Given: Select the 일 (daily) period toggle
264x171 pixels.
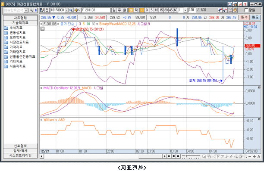Looking at the screenshot, I should (114, 10).
